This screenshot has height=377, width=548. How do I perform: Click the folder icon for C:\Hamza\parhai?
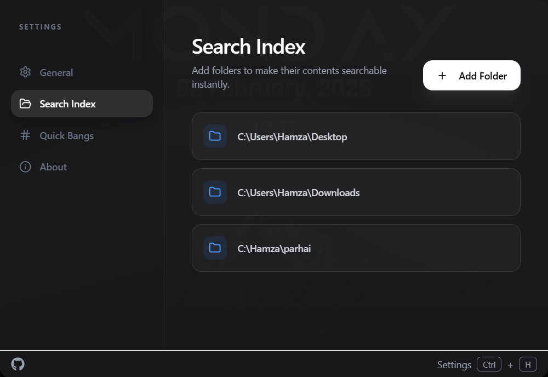215,248
